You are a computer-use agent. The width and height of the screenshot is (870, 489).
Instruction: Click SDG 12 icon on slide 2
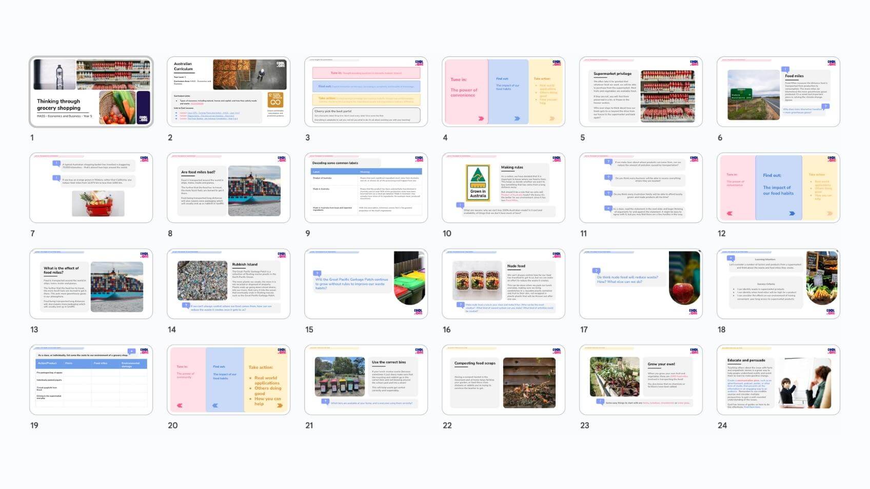tap(275, 99)
